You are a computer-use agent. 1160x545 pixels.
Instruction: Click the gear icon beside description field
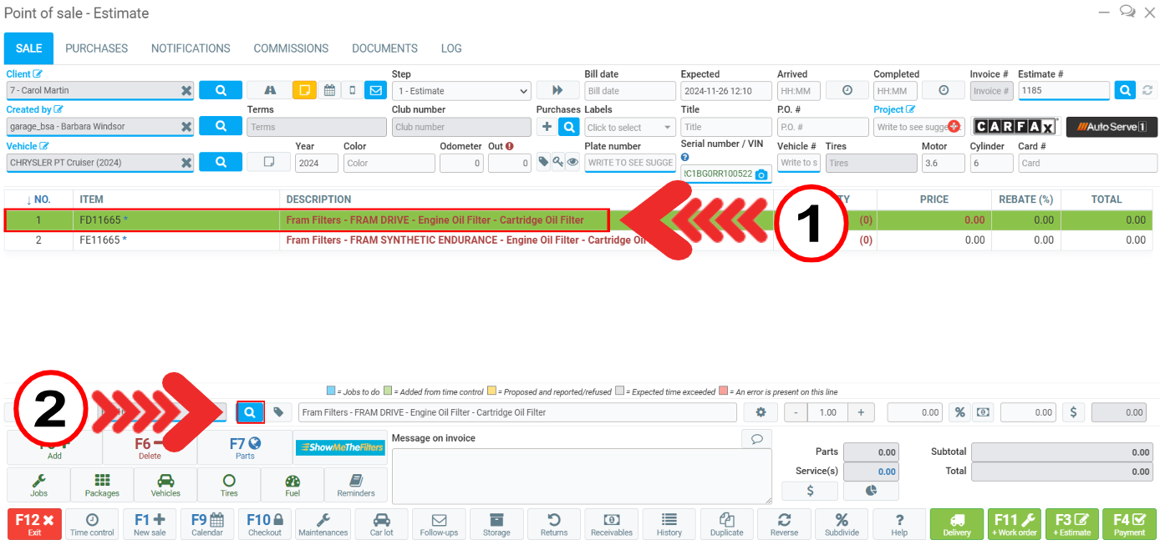coord(760,412)
